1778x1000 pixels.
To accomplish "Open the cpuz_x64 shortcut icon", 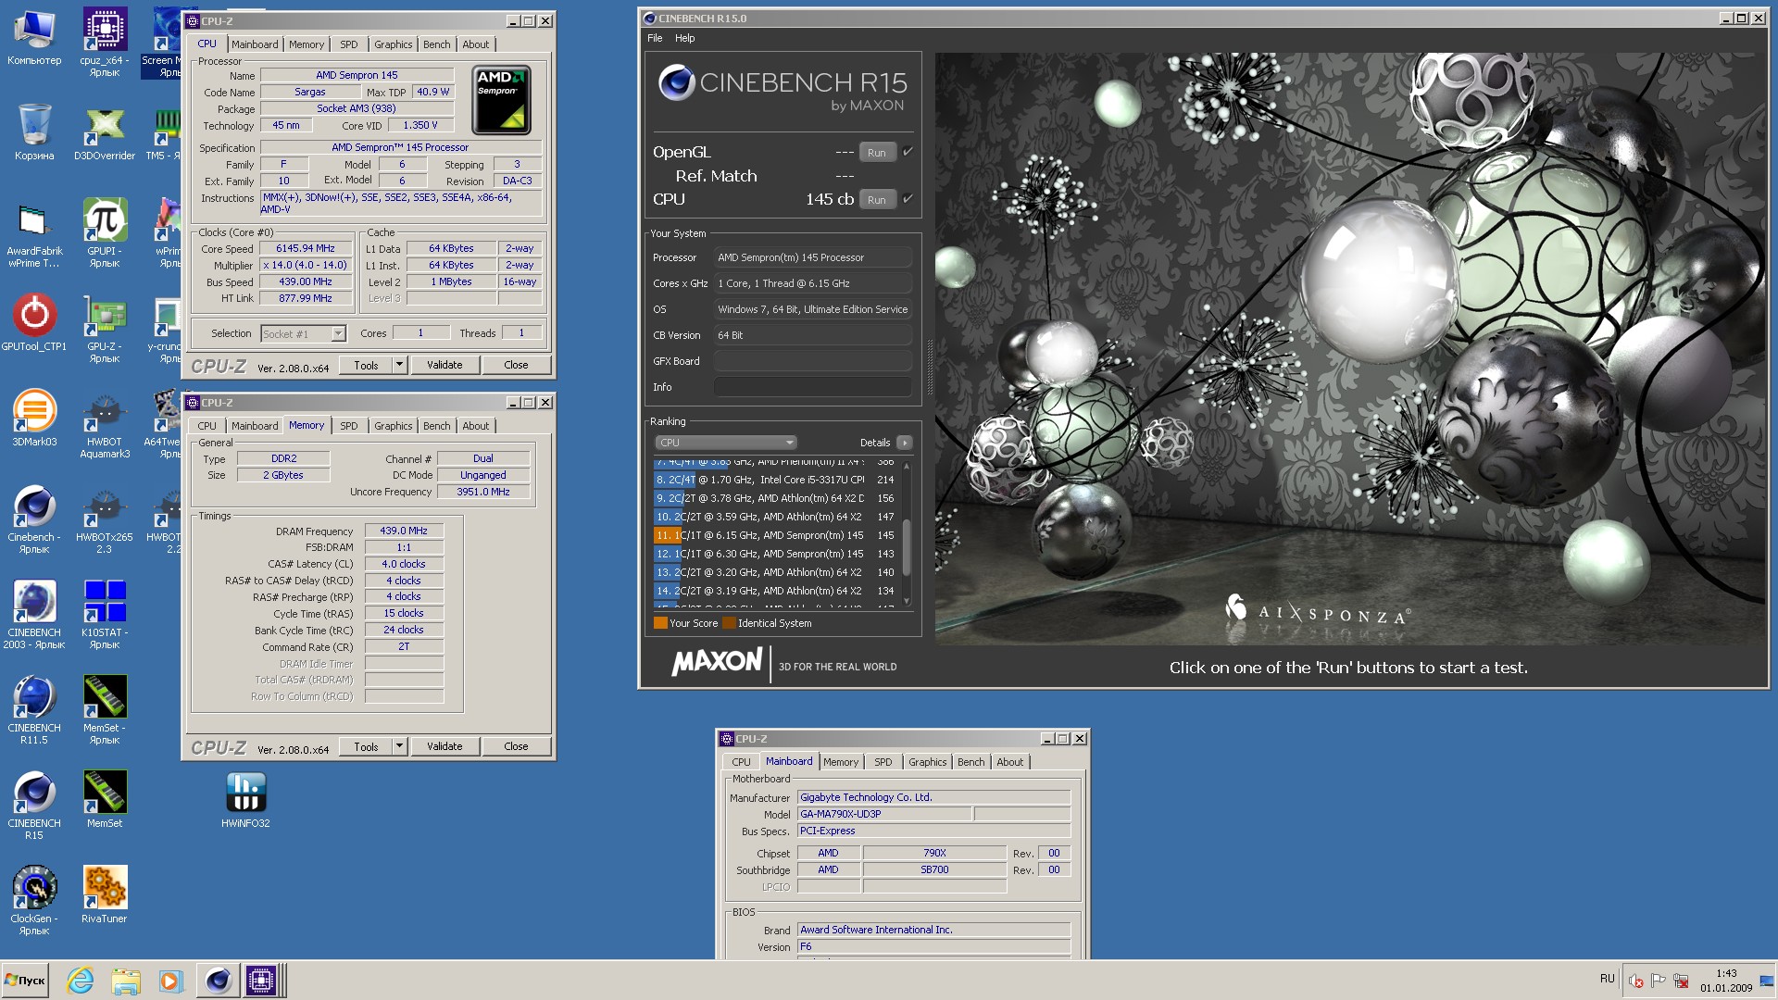I will 105,42.
